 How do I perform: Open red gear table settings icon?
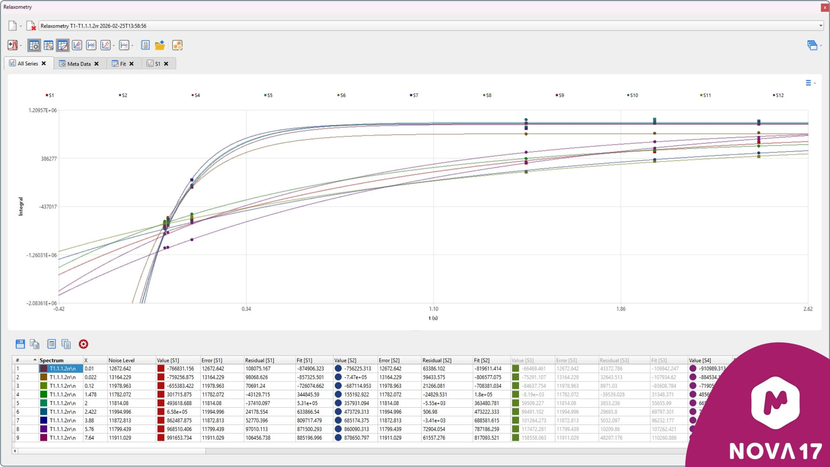[x=83, y=344]
